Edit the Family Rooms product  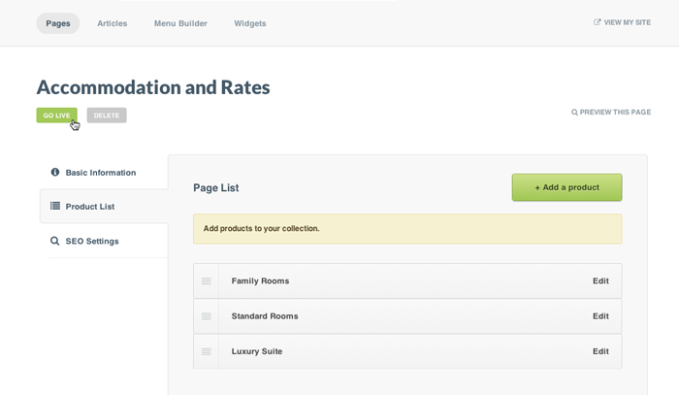click(600, 281)
